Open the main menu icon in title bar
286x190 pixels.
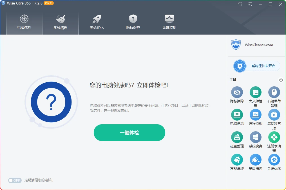(x=250, y=4)
